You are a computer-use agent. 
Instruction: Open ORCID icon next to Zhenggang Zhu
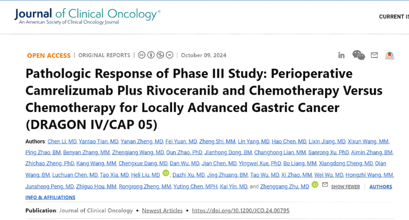pyautogui.click(x=315, y=186)
